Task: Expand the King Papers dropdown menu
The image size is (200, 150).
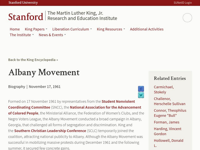Action: pos(35,29)
